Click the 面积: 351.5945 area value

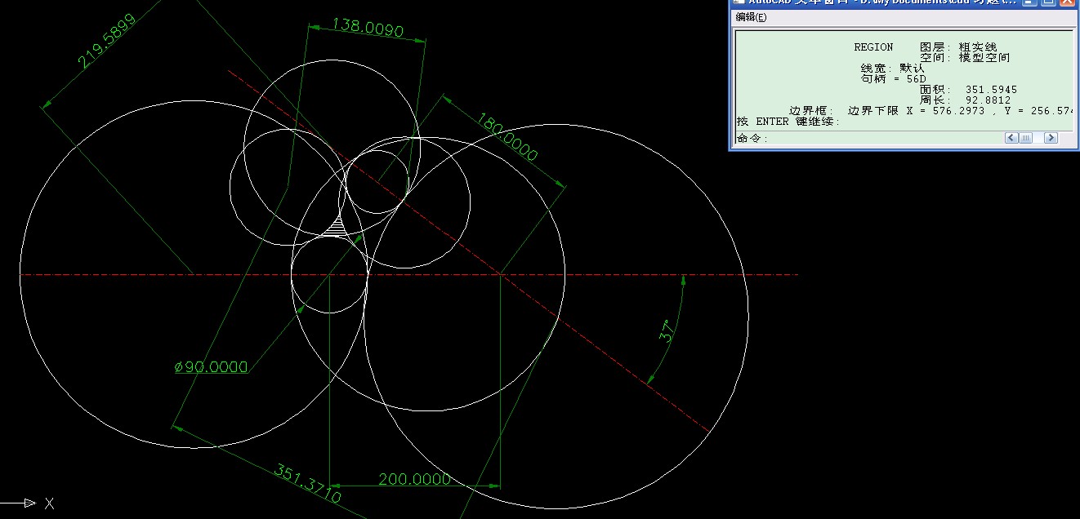968,90
